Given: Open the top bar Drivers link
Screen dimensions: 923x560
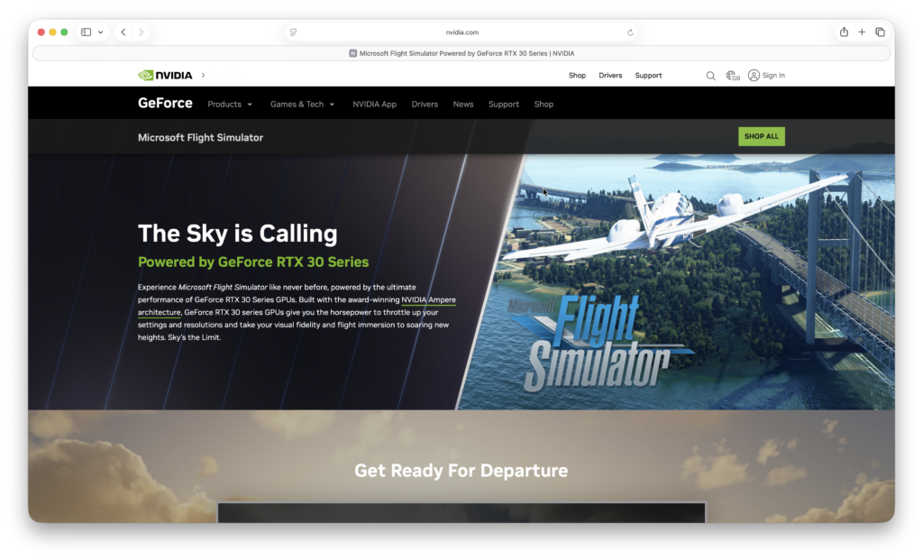Looking at the screenshot, I should coord(610,76).
